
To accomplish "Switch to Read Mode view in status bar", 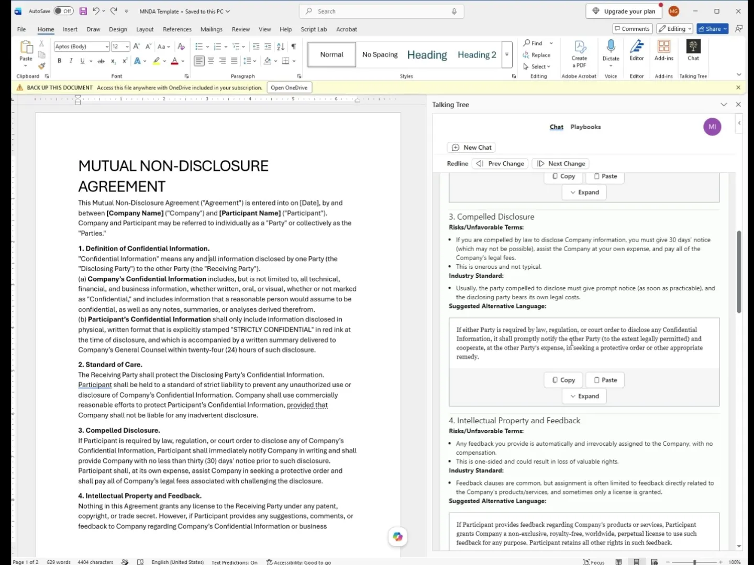I will (618, 562).
